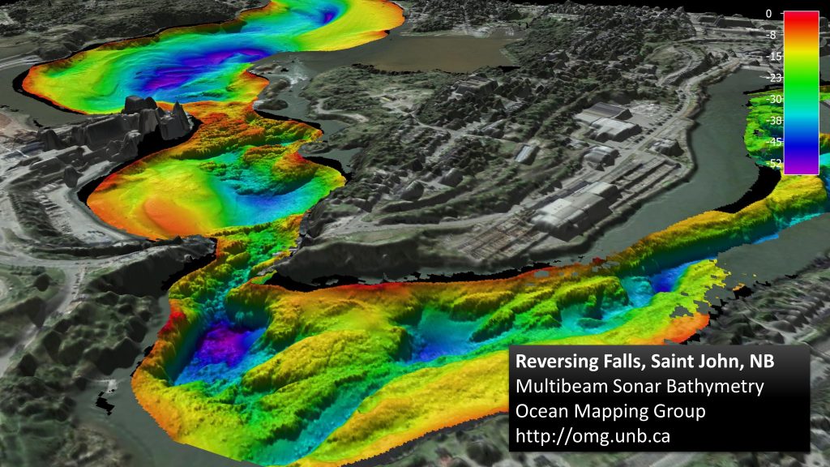Select the -38 depth label on legend
This screenshot has width=830, height=467.
coord(772,121)
